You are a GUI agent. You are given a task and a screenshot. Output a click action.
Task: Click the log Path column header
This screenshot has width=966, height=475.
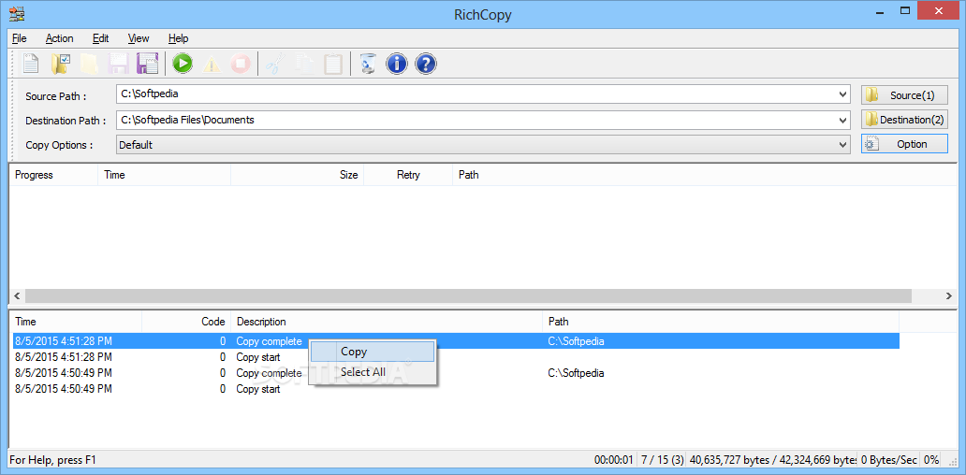click(721, 322)
